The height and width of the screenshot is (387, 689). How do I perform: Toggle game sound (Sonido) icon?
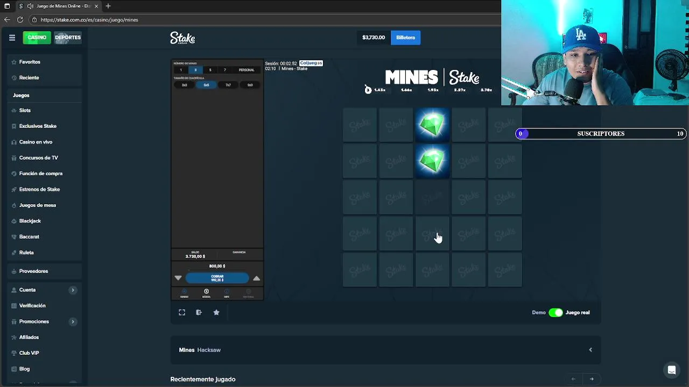[185, 293]
